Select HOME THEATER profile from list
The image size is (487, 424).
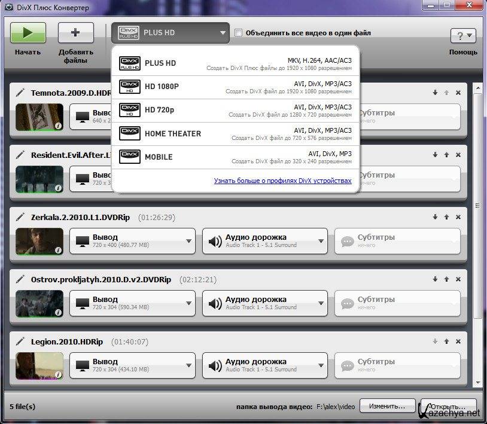pyautogui.click(x=236, y=133)
